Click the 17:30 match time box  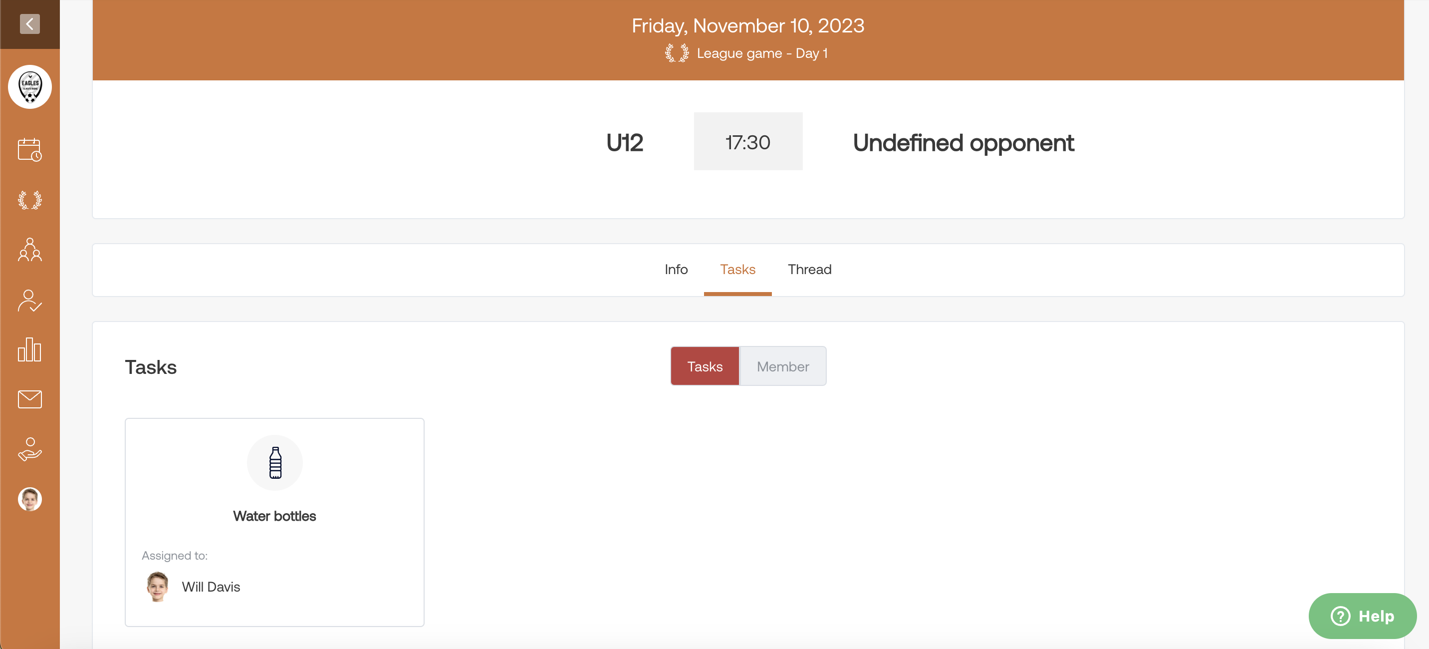(748, 142)
